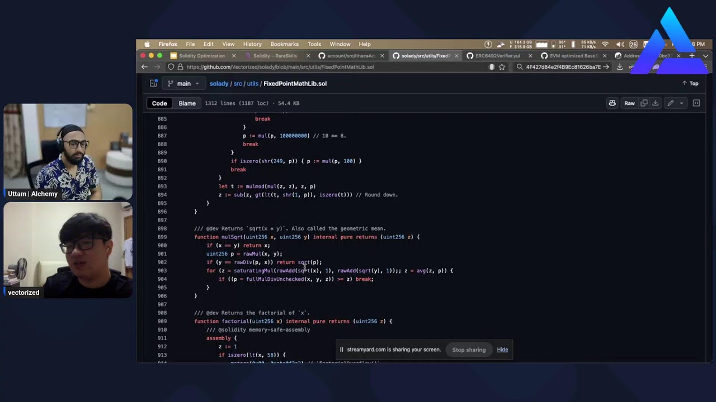
Task: Switch to the Blame view
Action: 187,103
